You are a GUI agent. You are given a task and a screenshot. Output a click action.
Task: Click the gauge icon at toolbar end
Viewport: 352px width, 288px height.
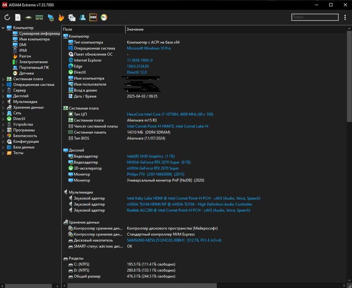(104, 17)
